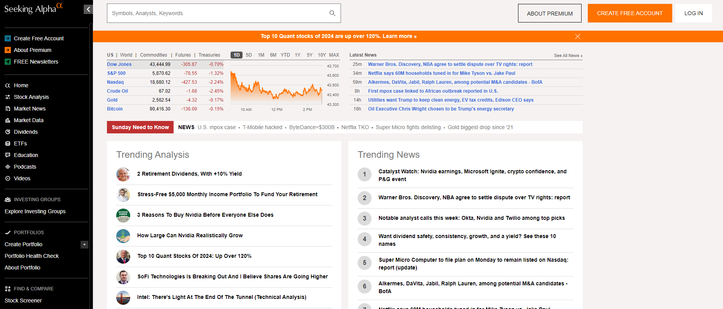Open the Explore Investing Groups link
The image size is (723, 309).
[35, 211]
